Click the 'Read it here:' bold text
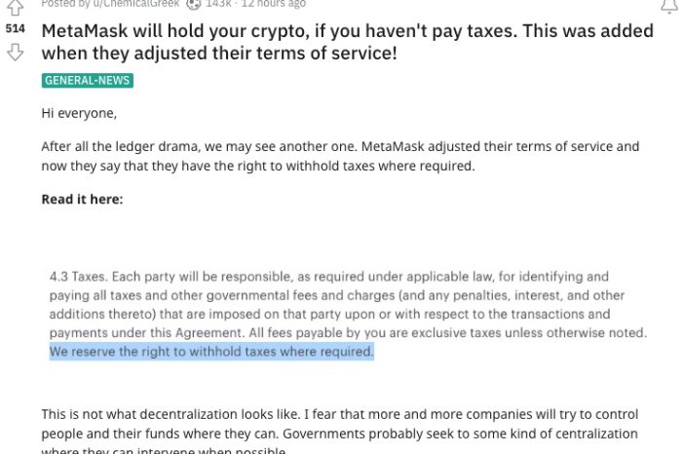The width and height of the screenshot is (682, 454). (x=82, y=199)
